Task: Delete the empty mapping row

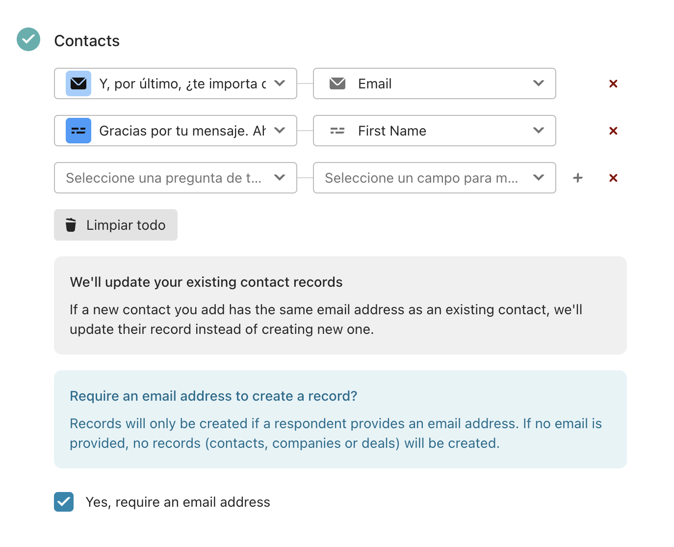Action: point(613,178)
